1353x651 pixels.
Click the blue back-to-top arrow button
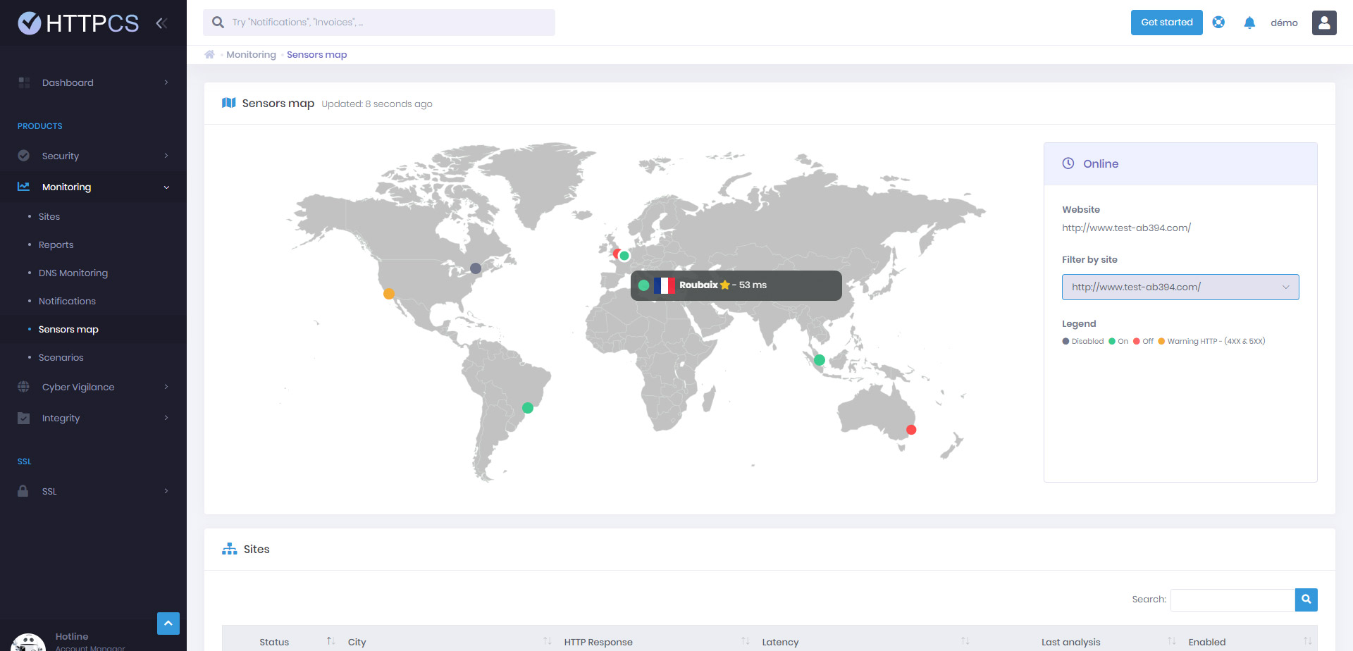(168, 624)
